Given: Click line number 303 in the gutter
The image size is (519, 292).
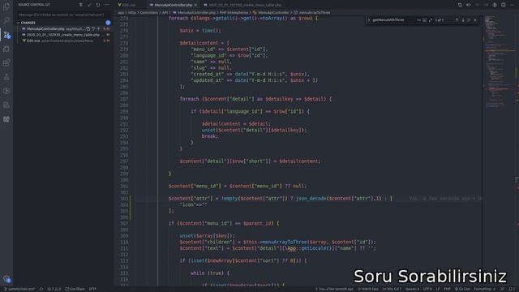Looking at the screenshot, I should tap(124, 199).
